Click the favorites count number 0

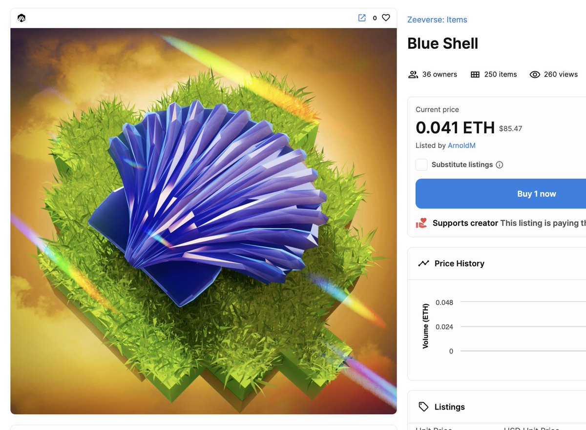tap(375, 18)
